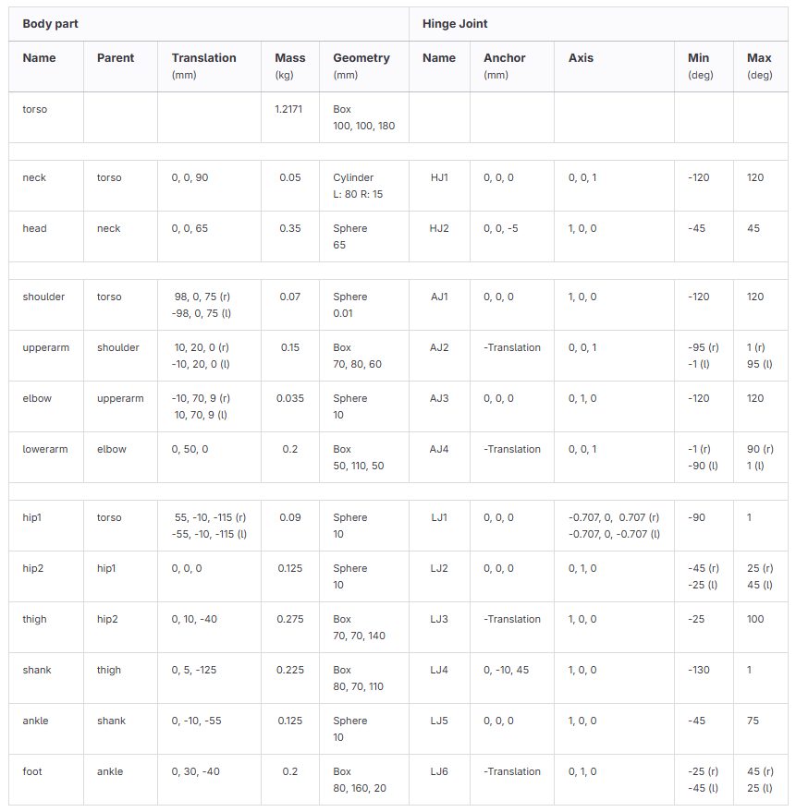Select the thigh mass value 0.275
This screenshot has height=812, width=796.
pyautogui.click(x=290, y=619)
